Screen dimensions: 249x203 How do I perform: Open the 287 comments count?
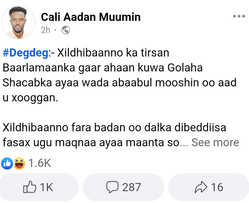coord(131,188)
